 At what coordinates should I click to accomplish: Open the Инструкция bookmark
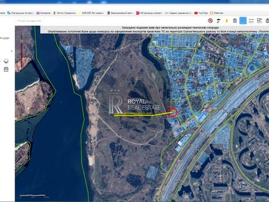pos(20,13)
